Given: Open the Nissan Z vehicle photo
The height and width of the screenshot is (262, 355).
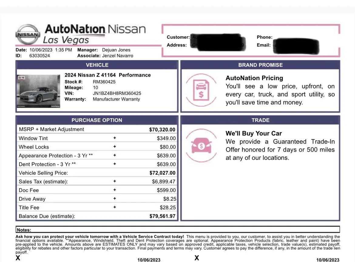Looking at the screenshot, I should point(39,91).
